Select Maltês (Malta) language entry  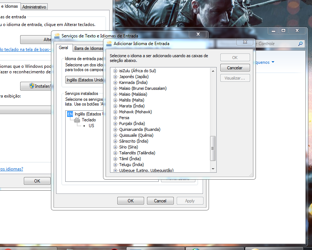point(132,100)
